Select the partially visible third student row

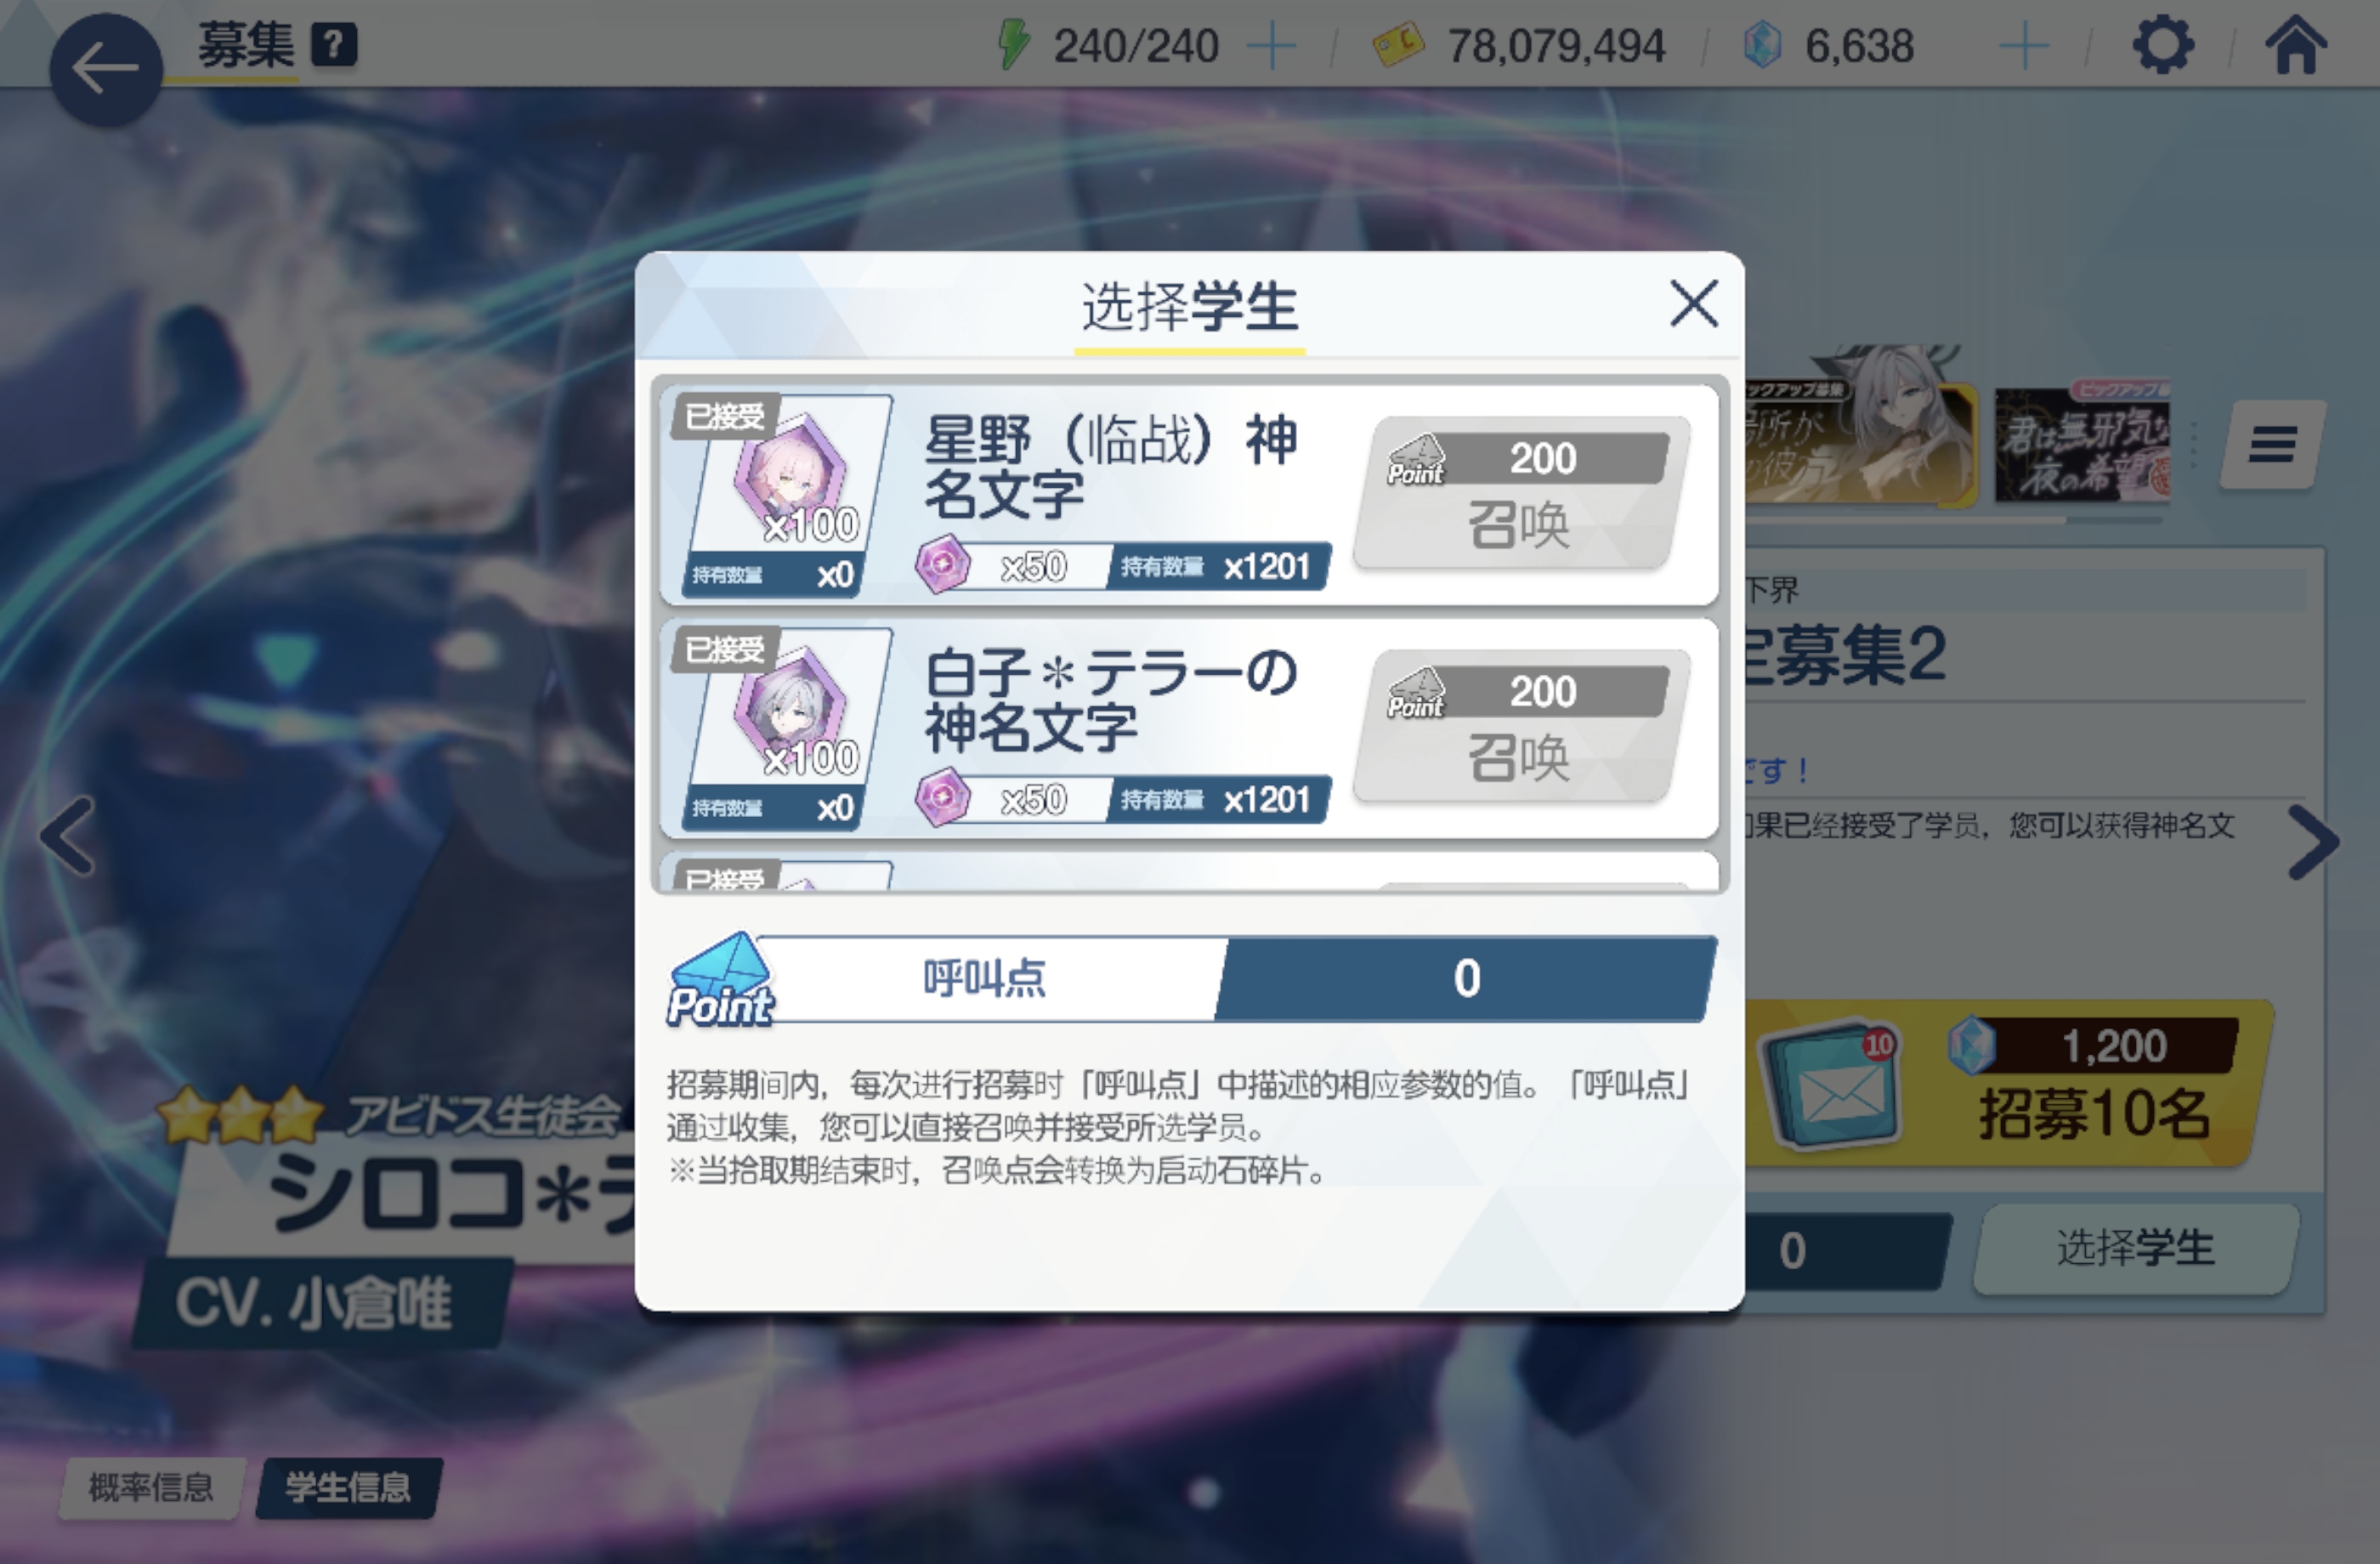pyautogui.click(x=1189, y=872)
